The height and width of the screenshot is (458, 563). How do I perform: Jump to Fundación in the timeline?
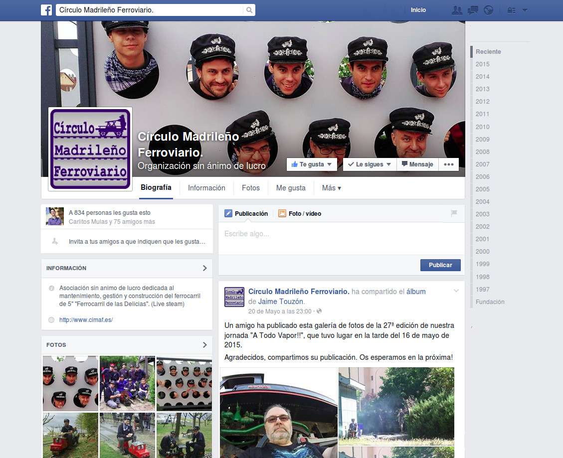tap(490, 302)
